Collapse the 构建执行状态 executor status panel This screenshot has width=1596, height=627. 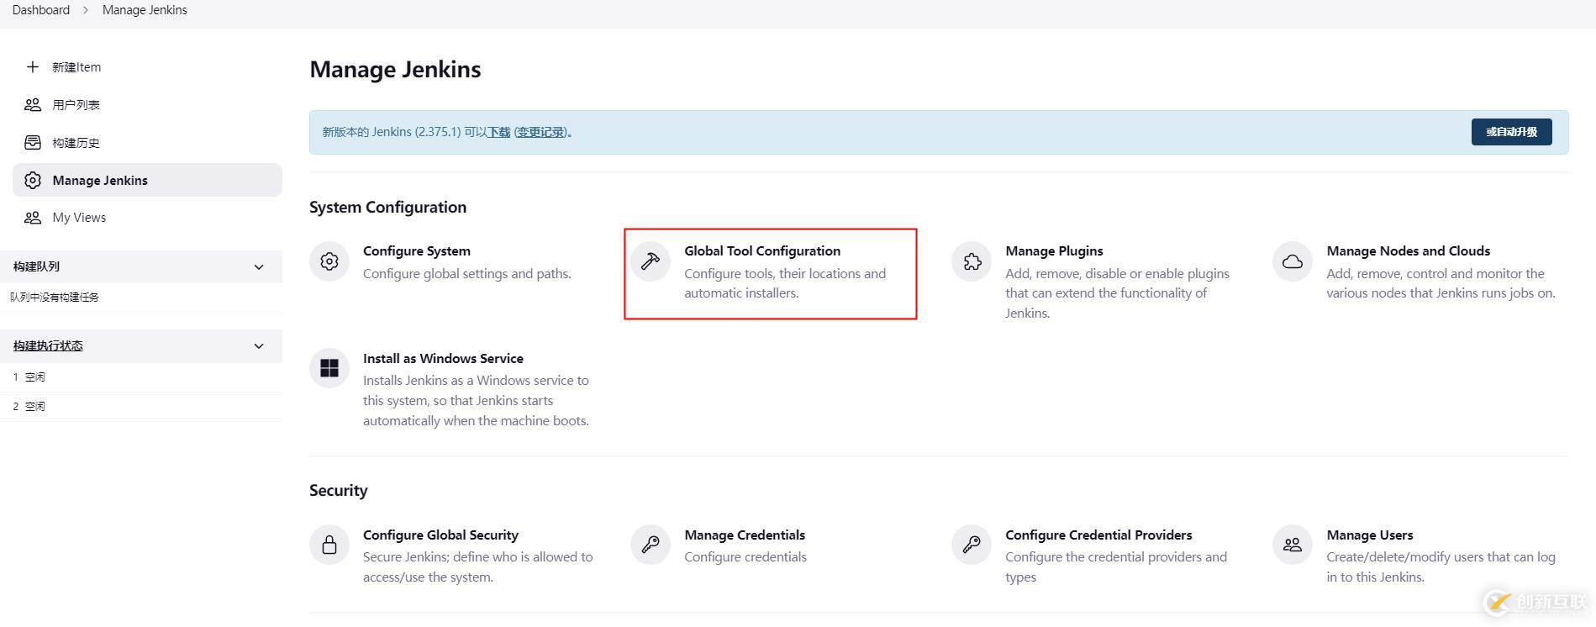click(259, 346)
